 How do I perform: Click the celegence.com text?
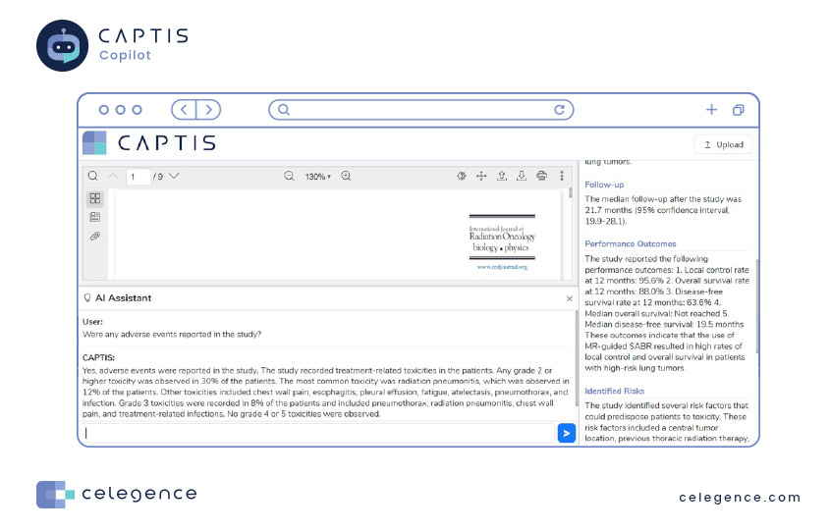739,498
